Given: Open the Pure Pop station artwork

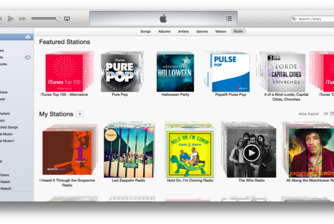Looking at the screenshot, I should point(120,73).
